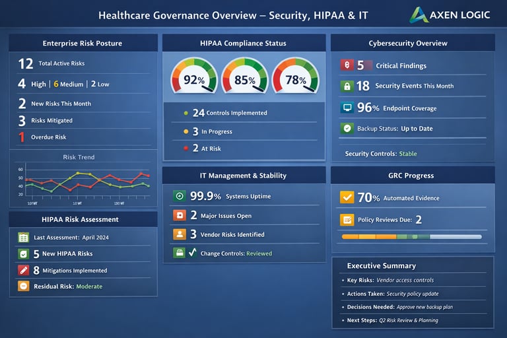The image size is (507, 338).
Task: Click the 92% compliance gauge
Action: tap(194, 76)
